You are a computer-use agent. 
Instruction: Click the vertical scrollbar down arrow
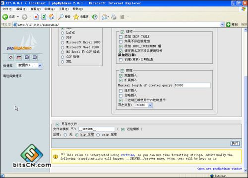246,171
